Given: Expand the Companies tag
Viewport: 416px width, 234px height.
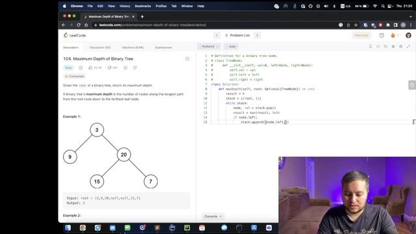Looking at the screenshot, I should (x=74, y=77).
